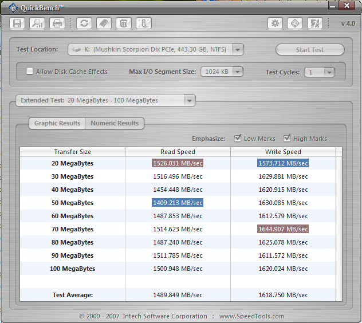362x323 pixels.
Task: Click the Save results floppy disk icon
Action: (17, 23)
